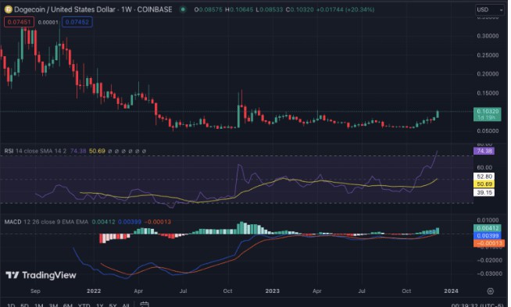Select the RSI 14 close SMA indicator legend
Image resolution: width=511 pixels, height=307 pixels.
pyautogui.click(x=35, y=152)
